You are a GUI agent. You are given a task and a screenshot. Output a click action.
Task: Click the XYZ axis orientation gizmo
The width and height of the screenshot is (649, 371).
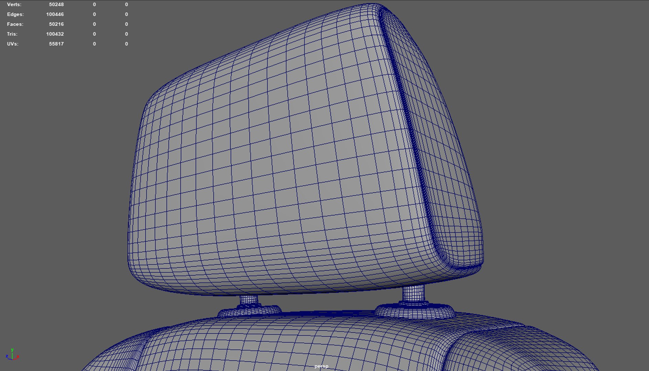coord(12,354)
